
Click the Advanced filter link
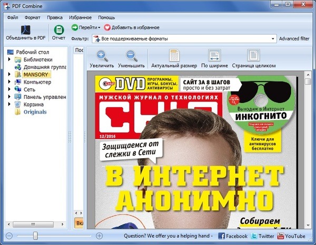[294, 38]
